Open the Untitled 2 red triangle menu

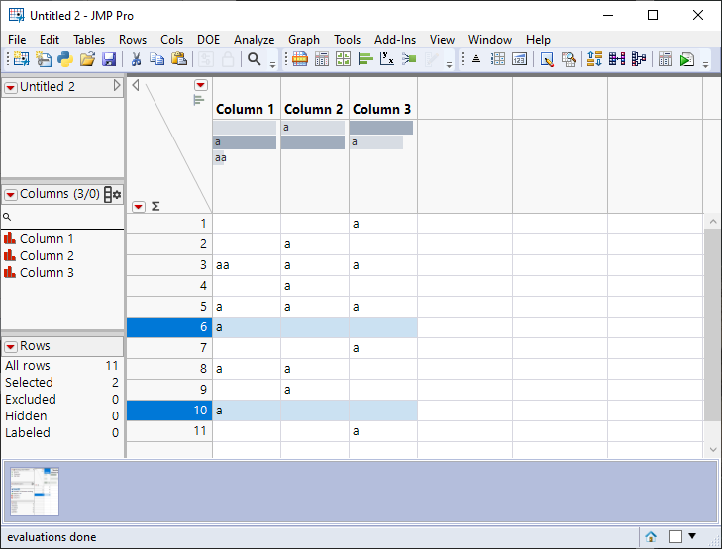coord(11,87)
